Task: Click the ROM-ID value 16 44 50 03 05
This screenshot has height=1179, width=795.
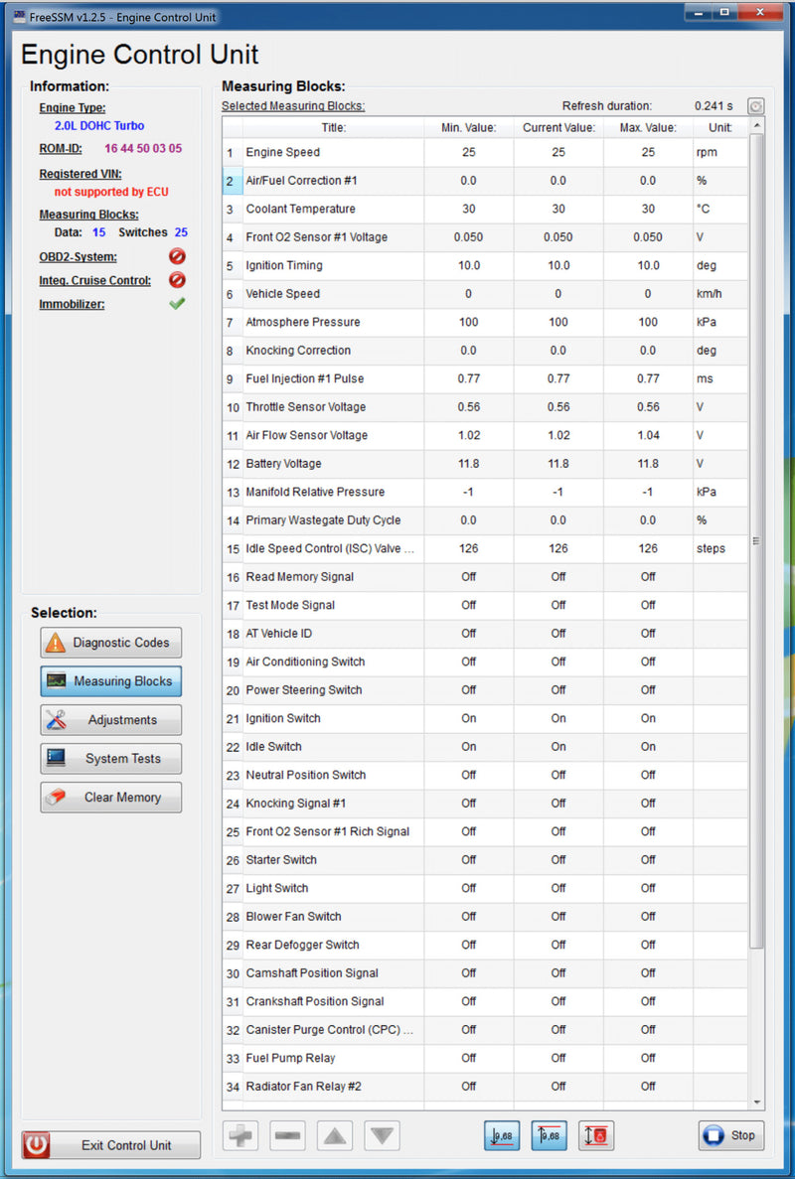Action: click(143, 148)
